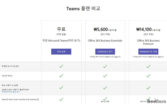This screenshot has height=104, width=167.
Task: Click 웹 버전 포함 note in Essentials column
Action: (105, 101)
